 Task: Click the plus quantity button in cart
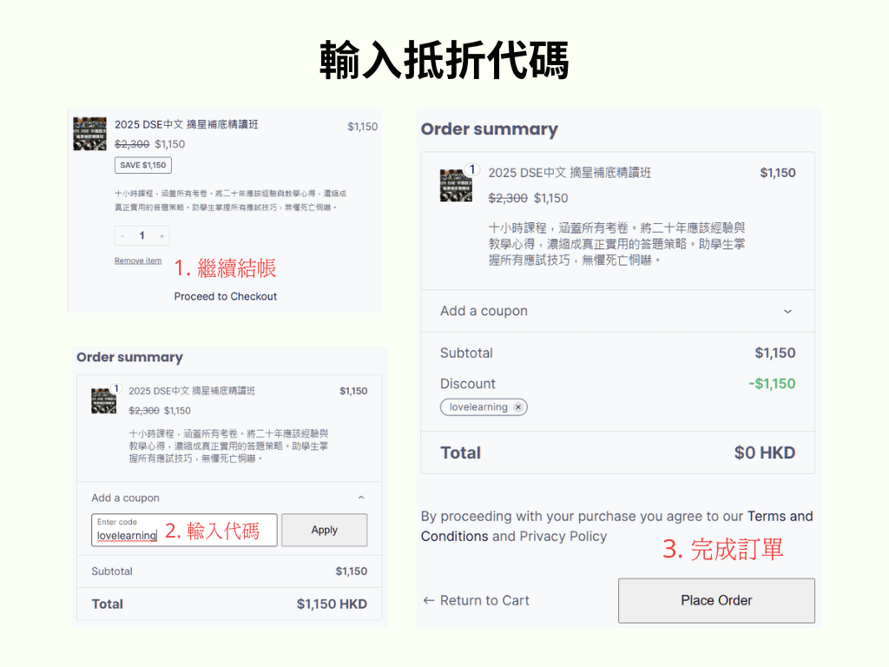click(x=161, y=236)
